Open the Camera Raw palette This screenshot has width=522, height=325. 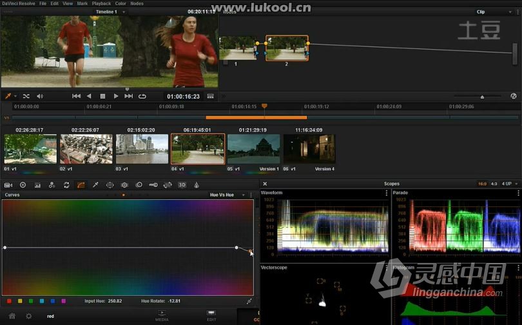coord(8,185)
